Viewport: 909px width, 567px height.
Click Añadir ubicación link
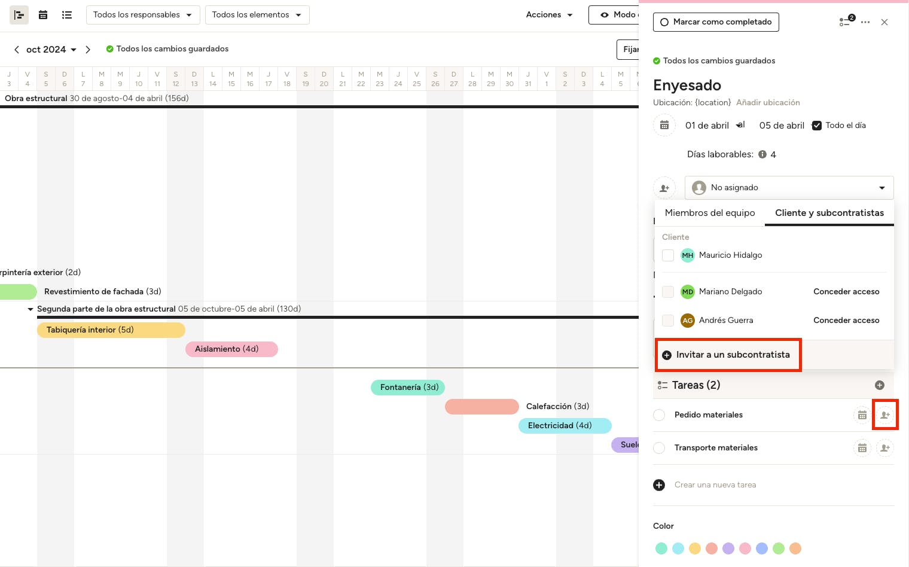click(x=767, y=103)
